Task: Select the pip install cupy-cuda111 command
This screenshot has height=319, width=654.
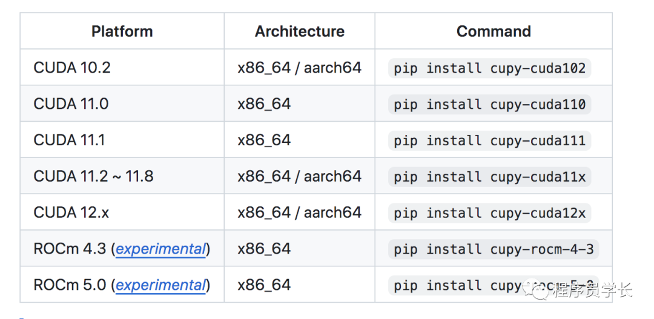Action: tap(489, 140)
